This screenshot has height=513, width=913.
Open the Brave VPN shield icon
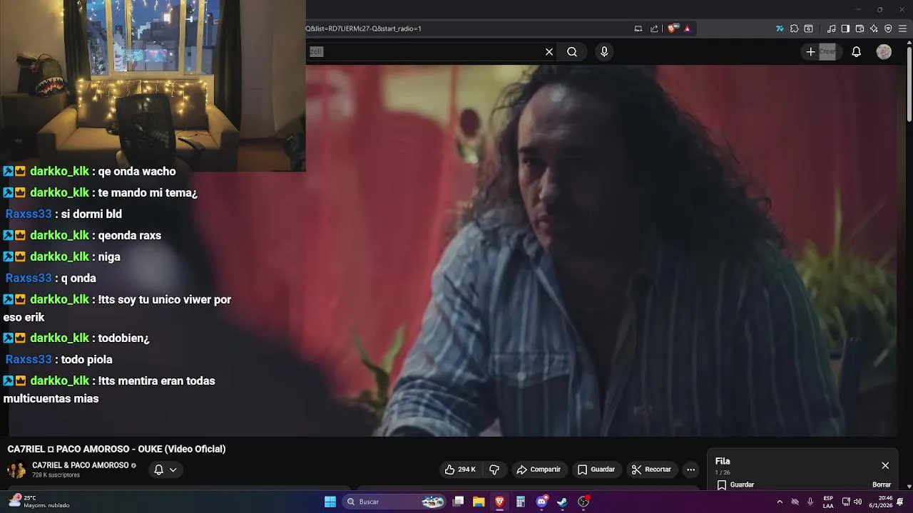click(x=888, y=28)
